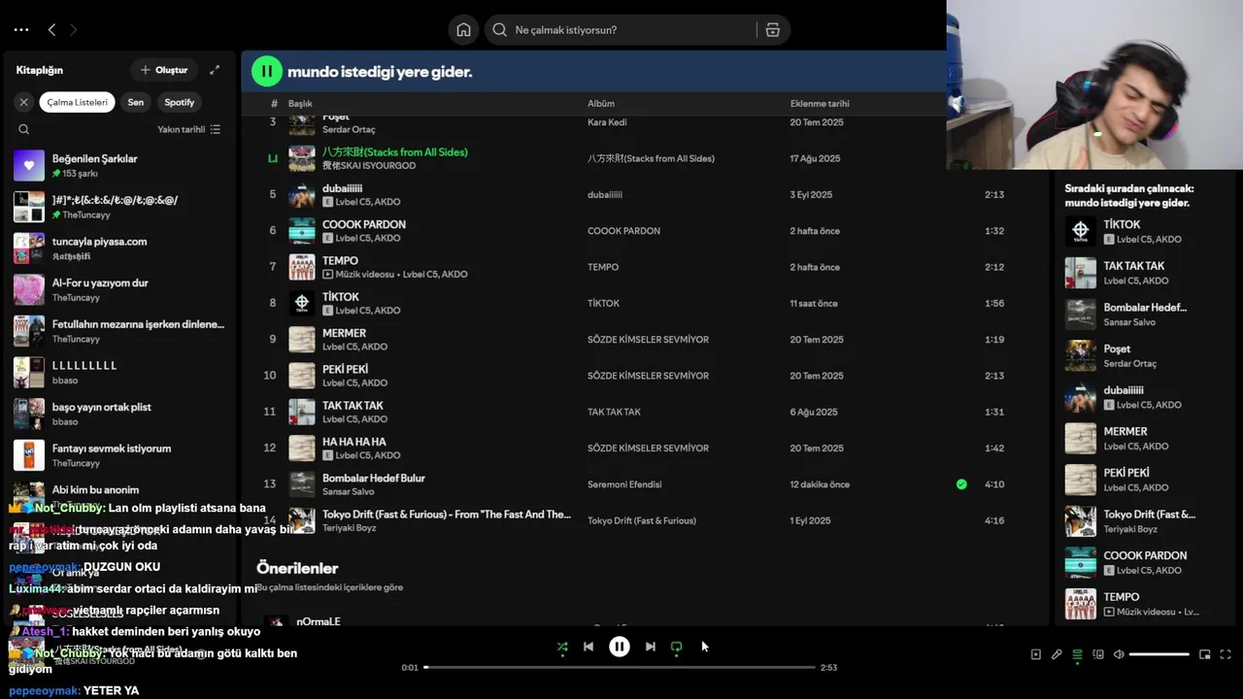Screen dimensions: 1243x699
Task: Select the Spotify filter chip
Action: (180, 102)
